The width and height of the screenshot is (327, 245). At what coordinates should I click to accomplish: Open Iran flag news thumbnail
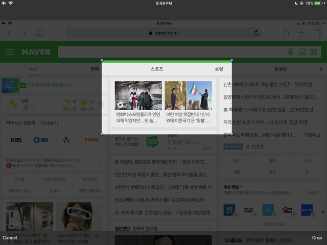coord(189,95)
